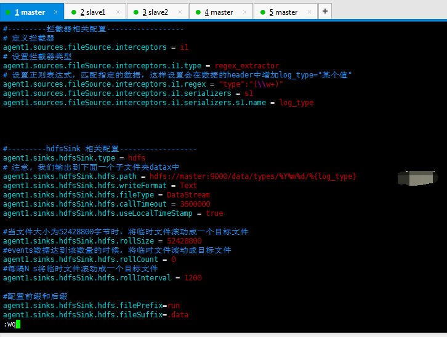Click the '#配置前缀和后缀' comment line
Viewport: 447px width, 337px height.
click(35, 296)
